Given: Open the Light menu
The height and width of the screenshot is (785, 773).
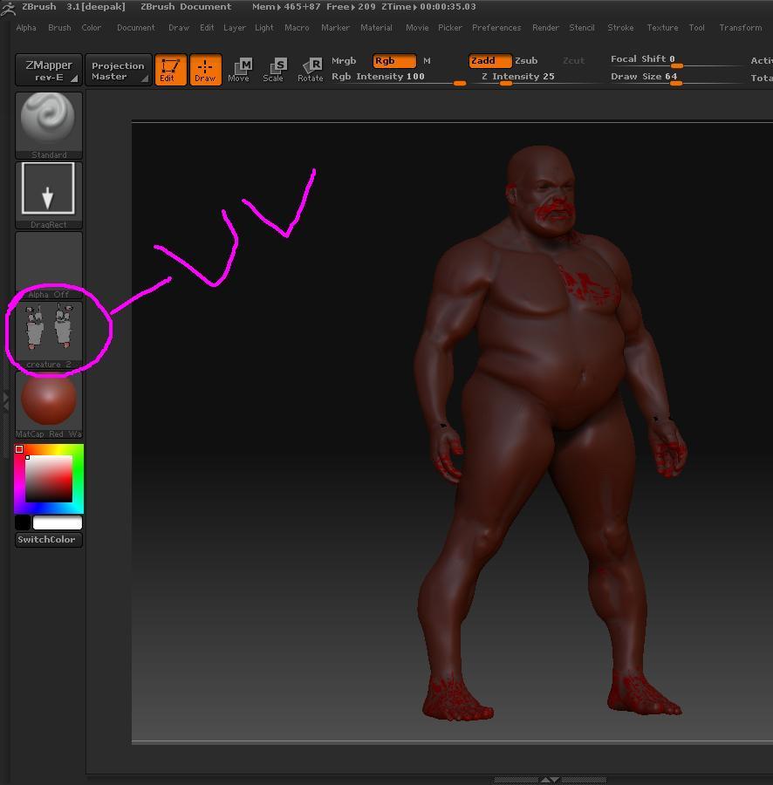Looking at the screenshot, I should [263, 28].
